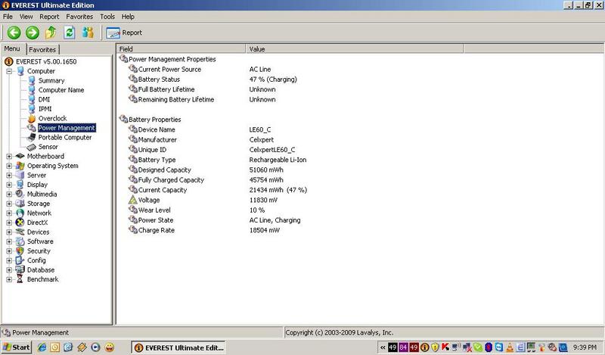This screenshot has width=605, height=355.
Task: Click the Windows Start button
Action: (17, 347)
